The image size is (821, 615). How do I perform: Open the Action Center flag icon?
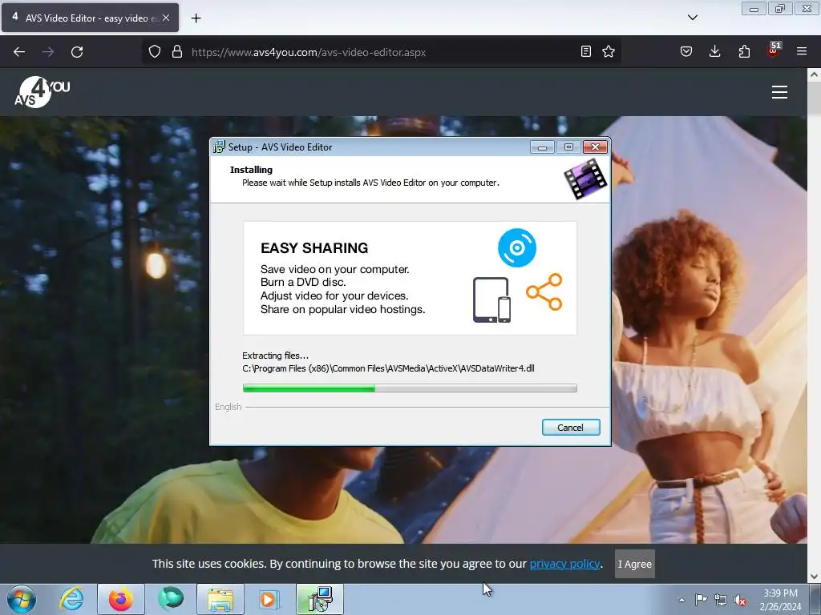coord(701,600)
